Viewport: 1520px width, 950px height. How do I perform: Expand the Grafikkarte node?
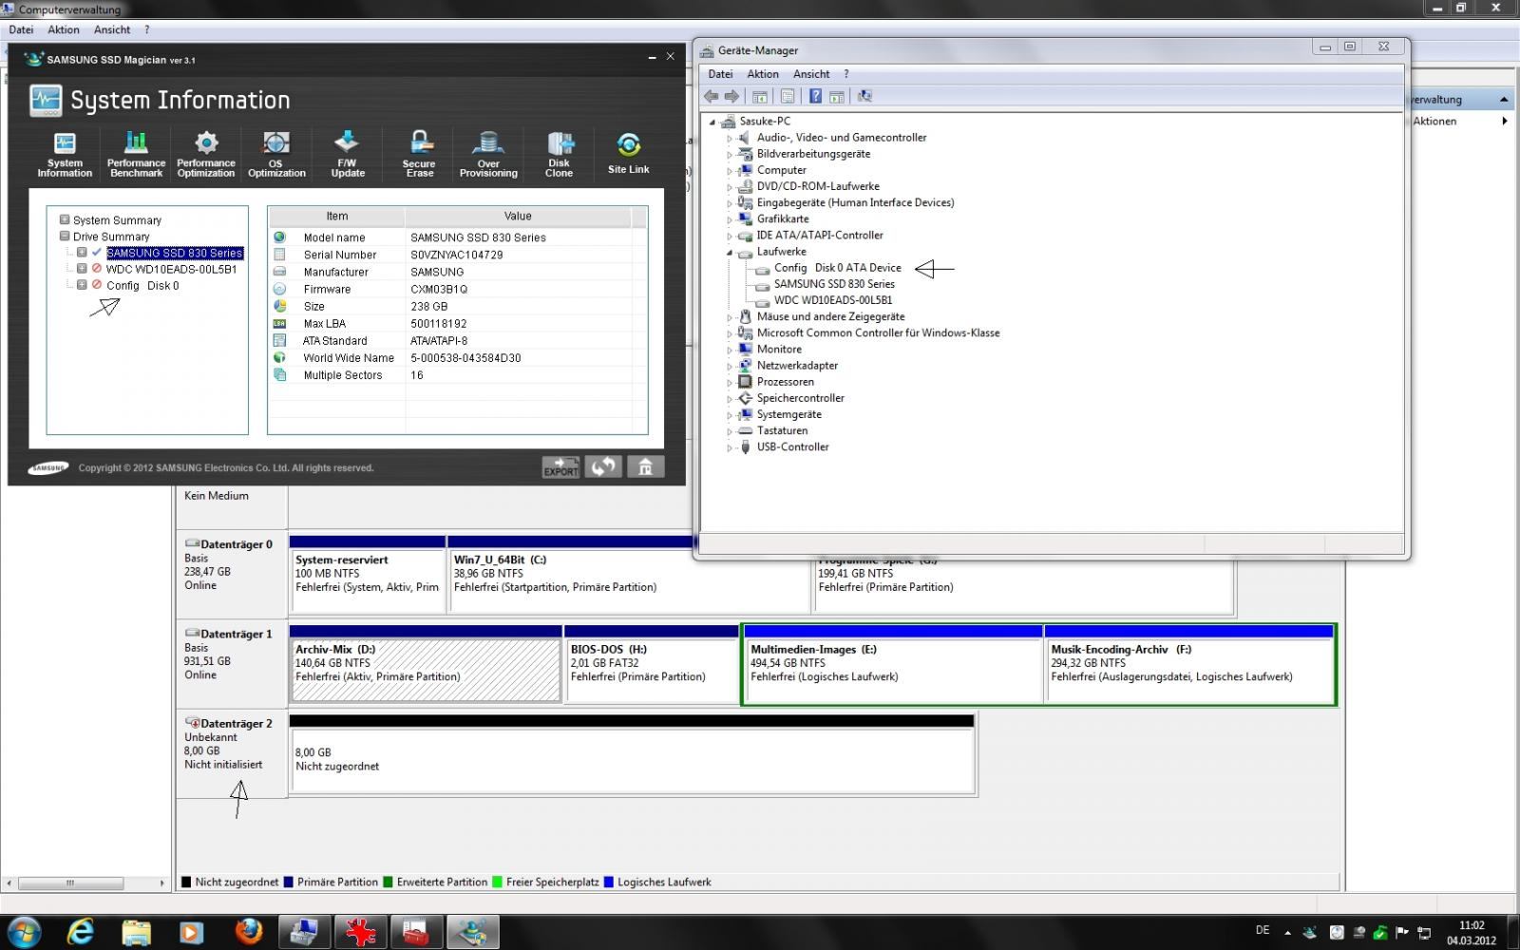tap(730, 219)
